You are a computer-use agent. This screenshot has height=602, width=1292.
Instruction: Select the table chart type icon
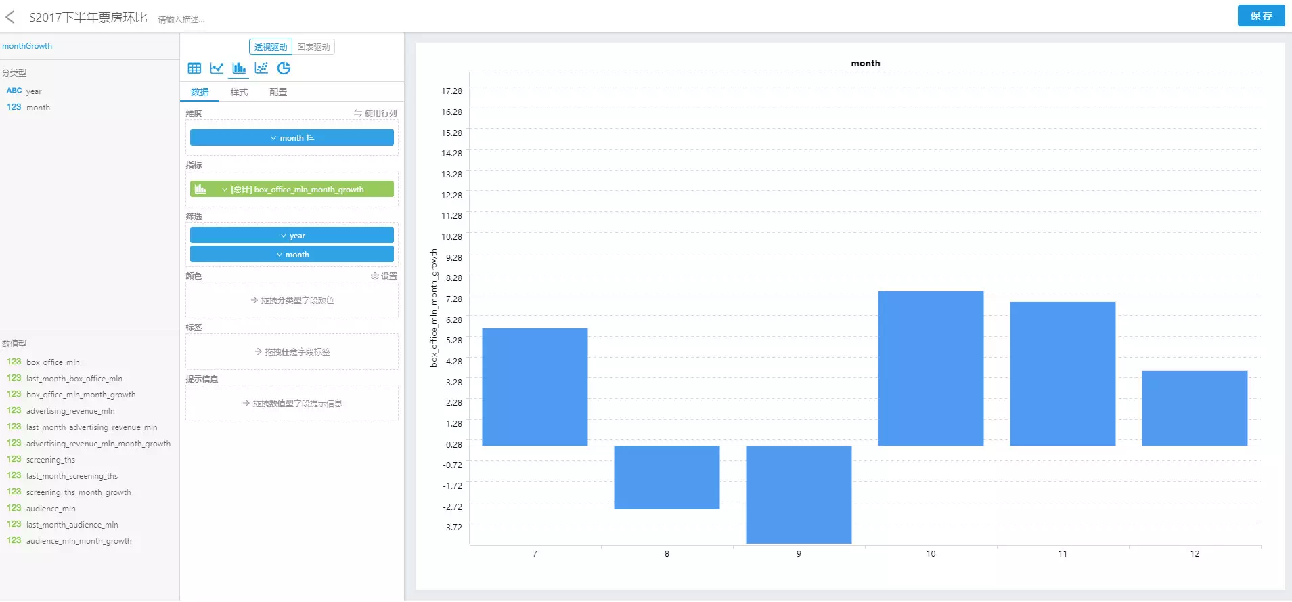(x=194, y=68)
